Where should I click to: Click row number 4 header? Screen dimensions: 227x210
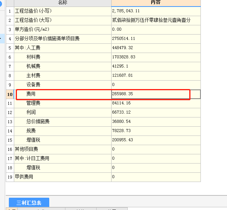(x=10, y=39)
